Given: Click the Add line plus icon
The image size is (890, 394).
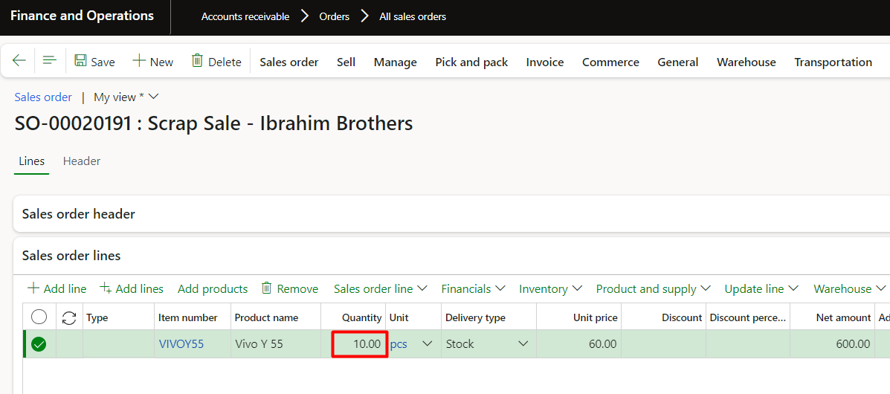Looking at the screenshot, I should pos(33,288).
